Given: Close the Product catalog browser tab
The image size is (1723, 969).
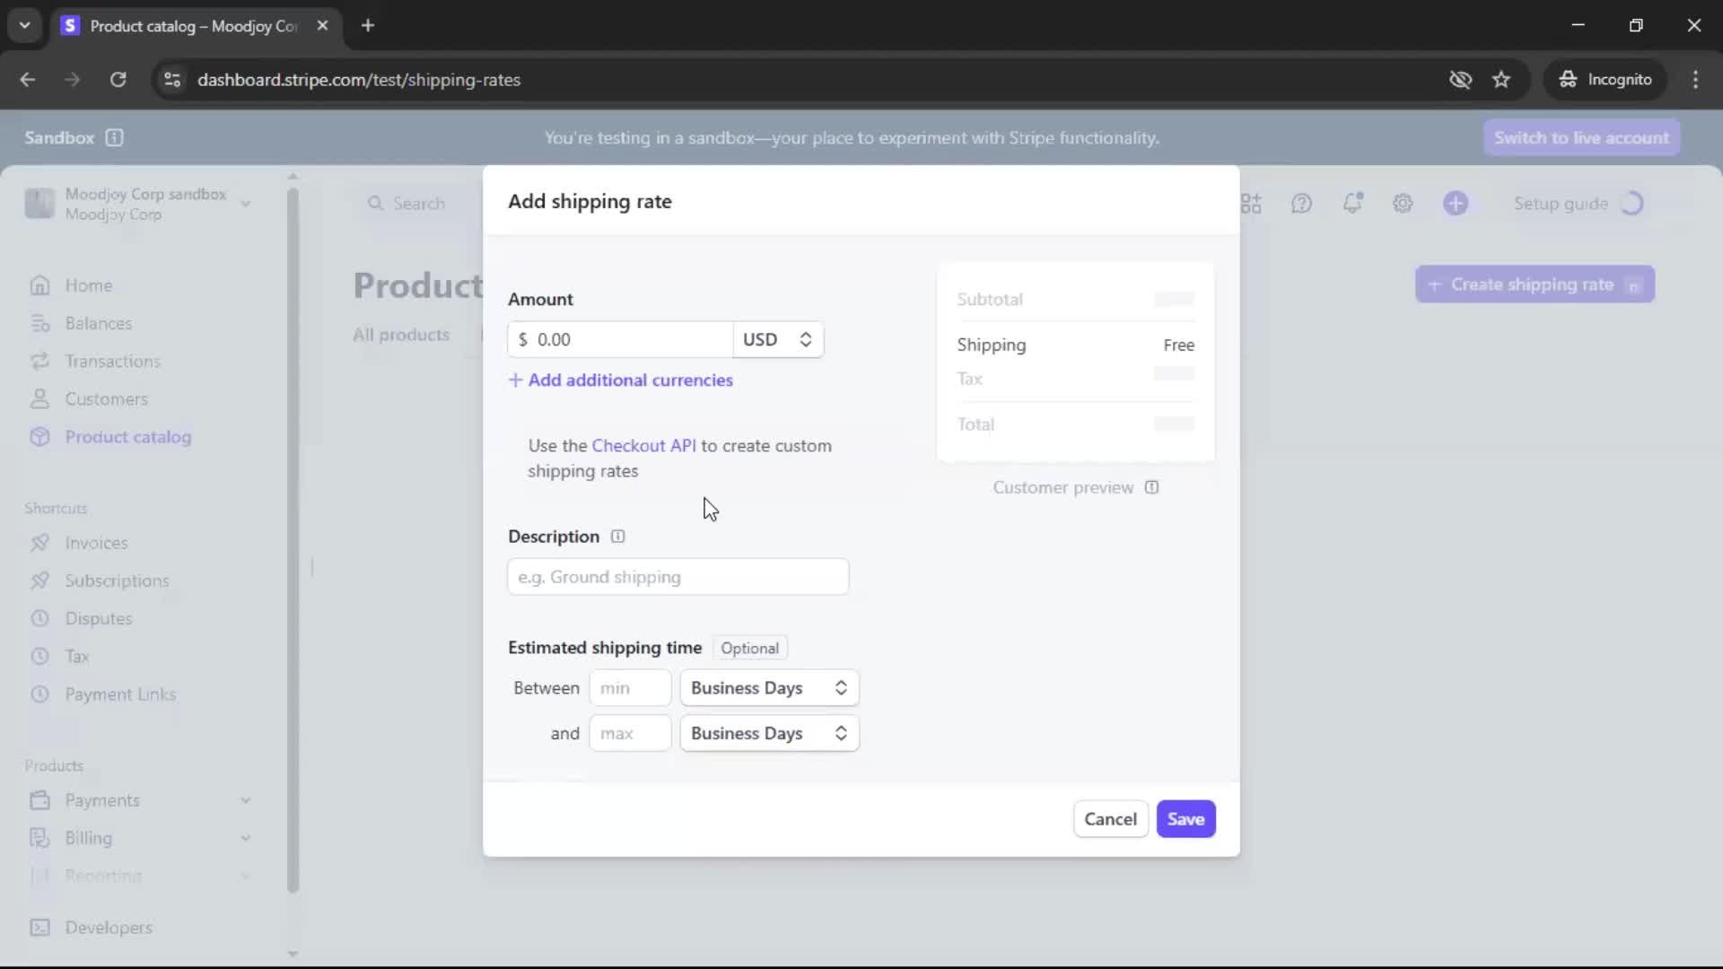Looking at the screenshot, I should 322,25.
